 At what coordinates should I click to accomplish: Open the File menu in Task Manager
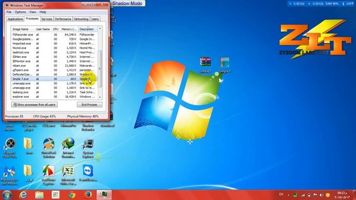(9, 12)
